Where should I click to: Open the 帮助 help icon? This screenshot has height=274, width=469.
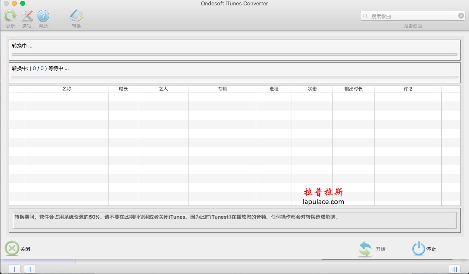[x=43, y=16]
